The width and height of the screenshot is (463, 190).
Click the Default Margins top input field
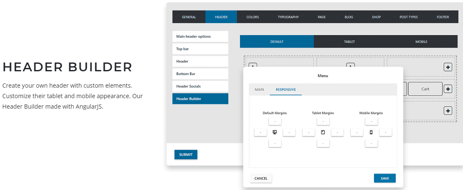coord(275,121)
